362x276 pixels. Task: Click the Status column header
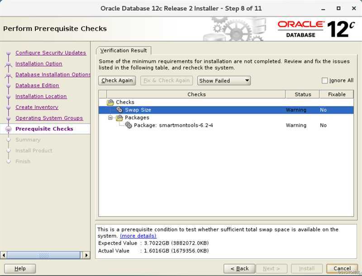coord(303,94)
